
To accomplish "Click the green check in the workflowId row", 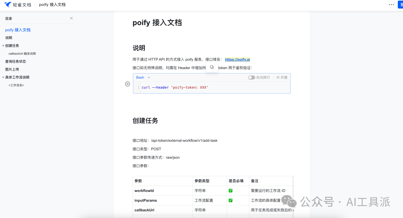I will click(231, 190).
